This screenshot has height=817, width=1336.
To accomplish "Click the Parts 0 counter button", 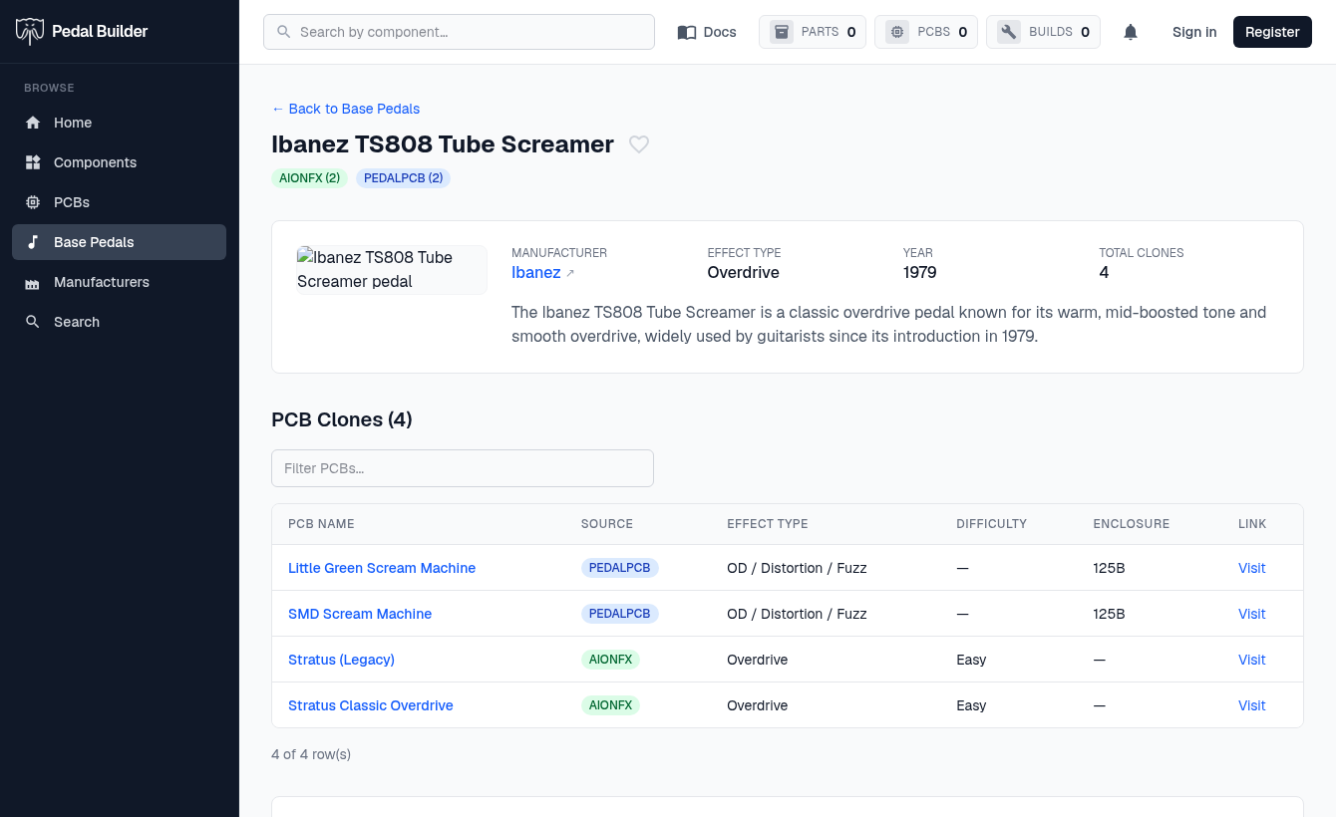I will tap(813, 32).
